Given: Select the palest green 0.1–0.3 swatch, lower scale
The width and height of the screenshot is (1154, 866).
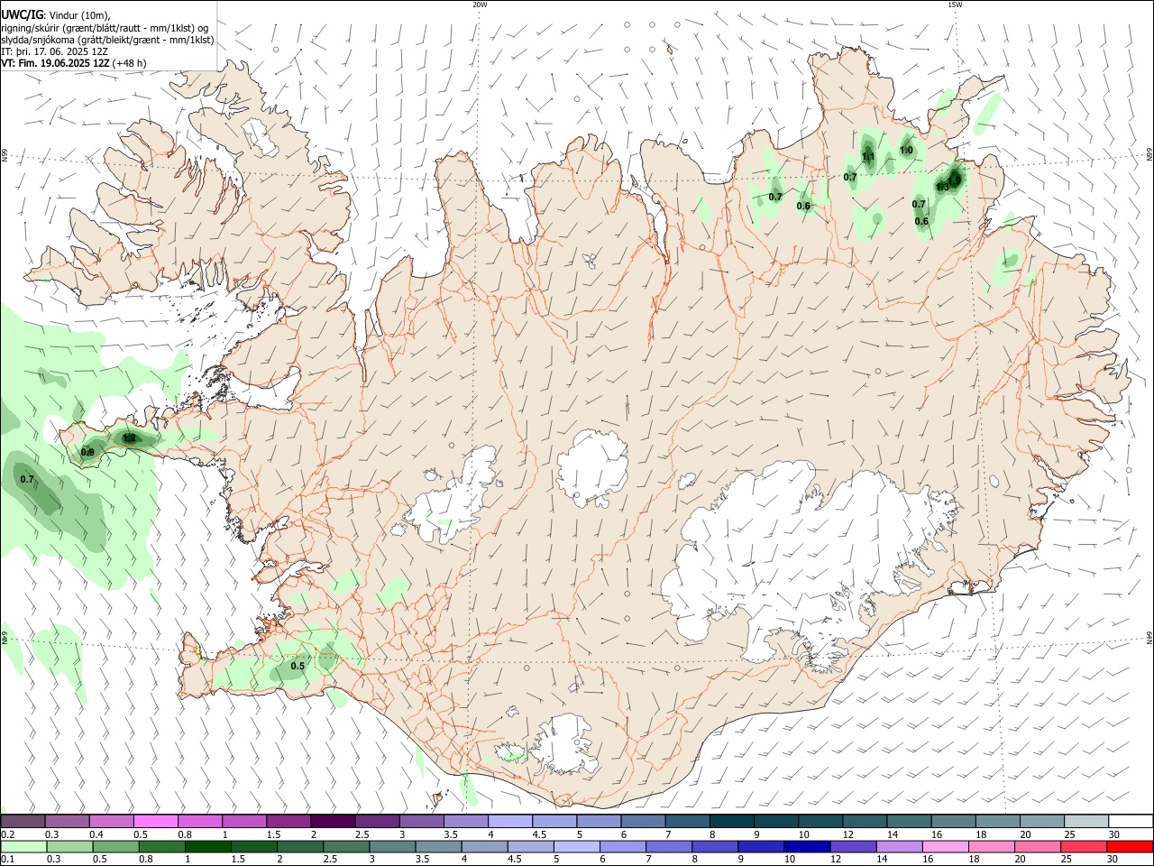Looking at the screenshot, I should (x=23, y=846).
